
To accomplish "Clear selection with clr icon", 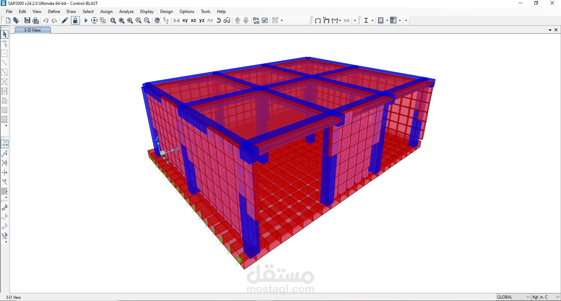I will tap(5, 226).
